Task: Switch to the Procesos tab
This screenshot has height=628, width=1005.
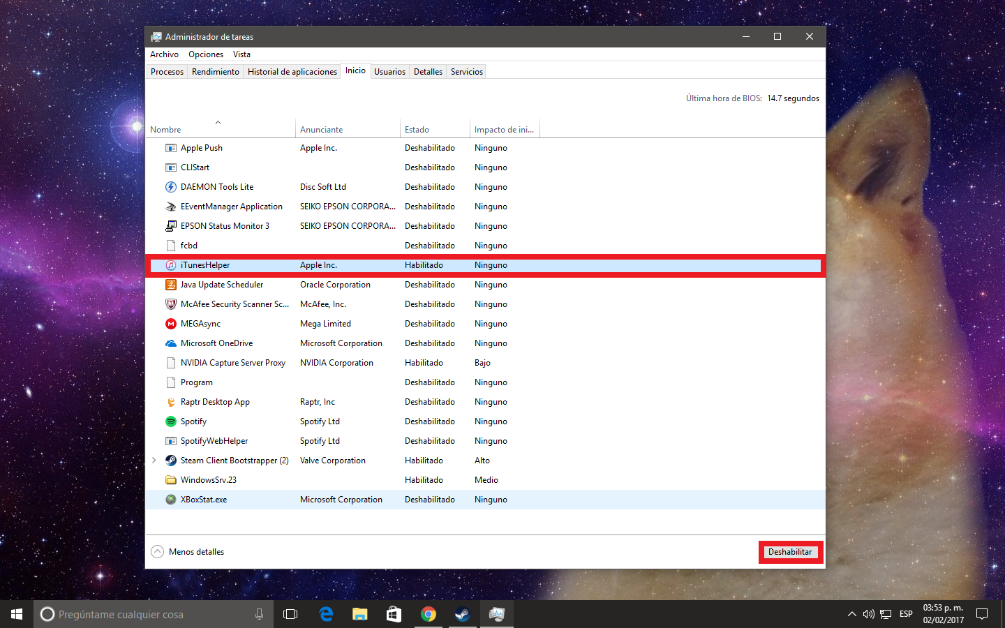Action: click(x=167, y=72)
